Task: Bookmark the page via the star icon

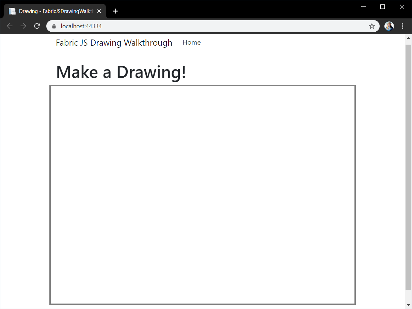Action: tap(372, 26)
